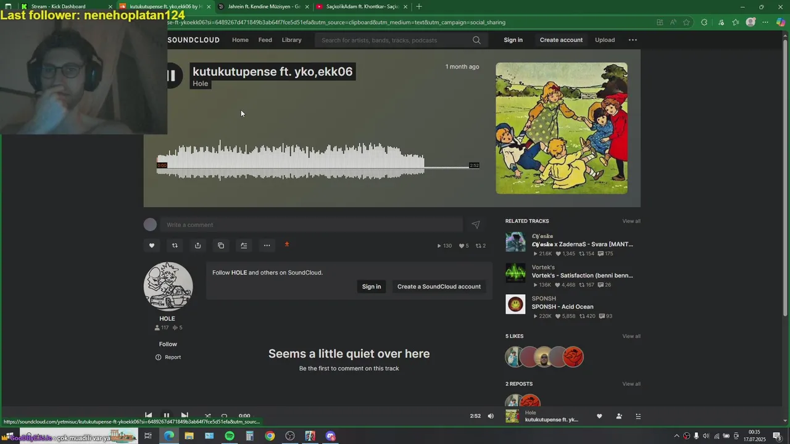The width and height of the screenshot is (790, 444).
Task: Toggle shuffle in the player bar
Action: point(208,416)
